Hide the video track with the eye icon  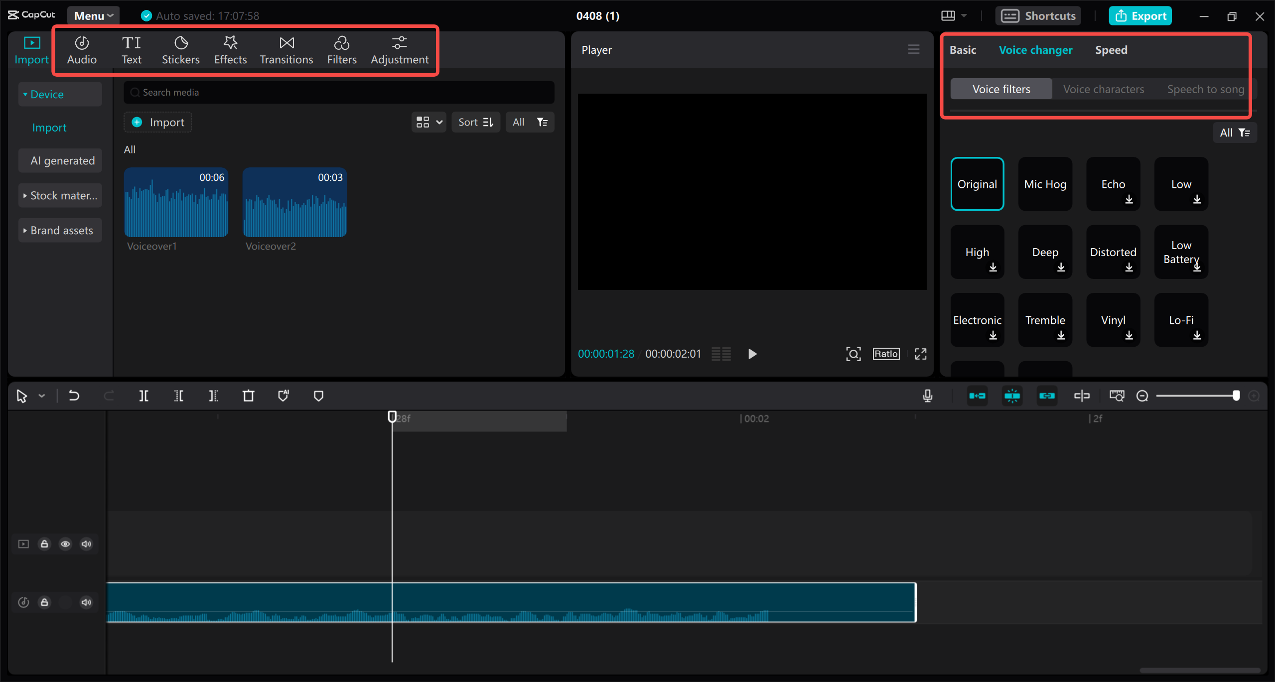tap(65, 544)
